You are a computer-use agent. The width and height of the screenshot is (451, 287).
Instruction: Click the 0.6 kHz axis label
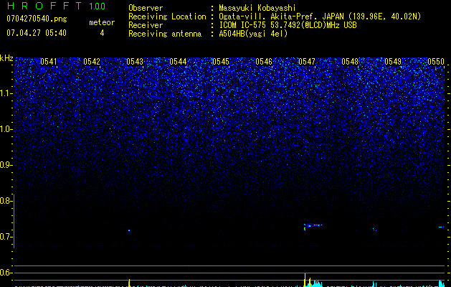click(6, 273)
